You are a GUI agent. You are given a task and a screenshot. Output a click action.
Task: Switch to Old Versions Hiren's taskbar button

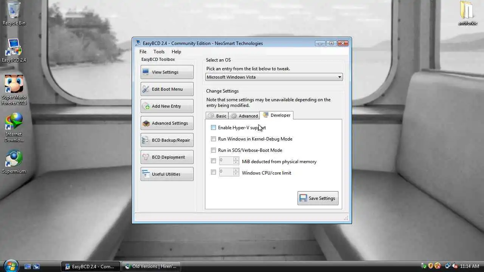click(151, 266)
